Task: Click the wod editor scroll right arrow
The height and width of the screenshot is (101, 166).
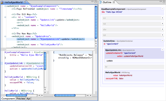Action: (42, 95)
